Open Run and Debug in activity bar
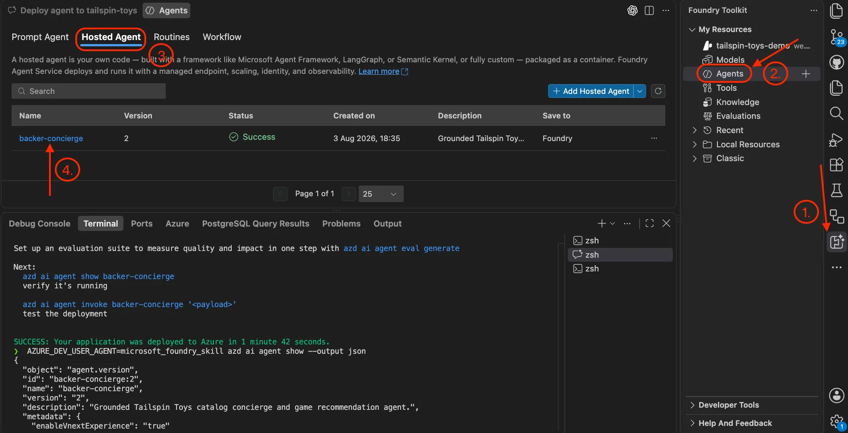 click(x=836, y=139)
